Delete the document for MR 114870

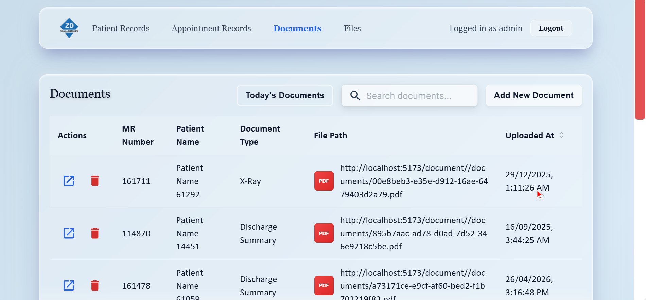(x=95, y=233)
